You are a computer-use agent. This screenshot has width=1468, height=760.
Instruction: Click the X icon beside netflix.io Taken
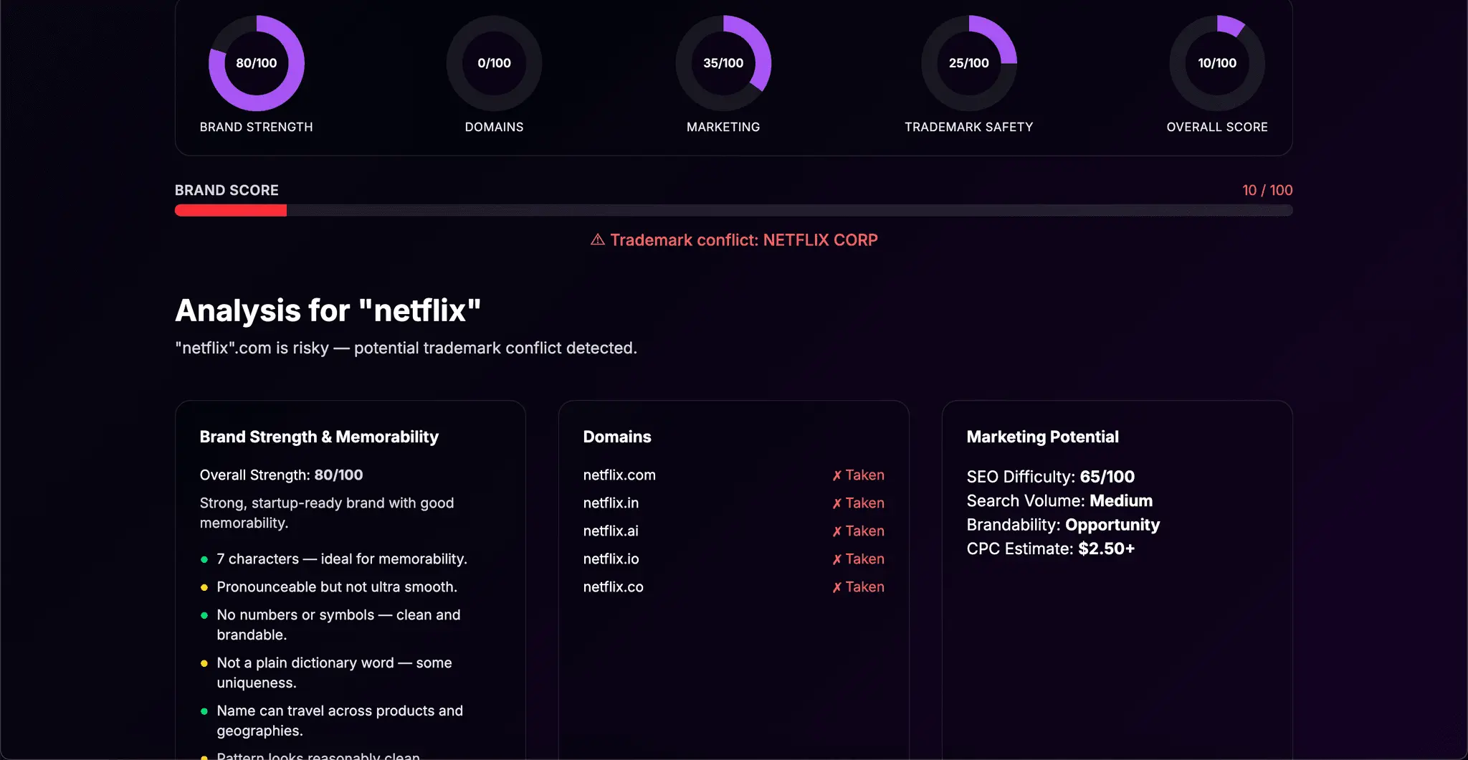pos(837,559)
